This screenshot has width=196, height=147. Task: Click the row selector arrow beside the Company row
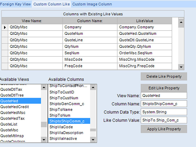tap(5, 27)
